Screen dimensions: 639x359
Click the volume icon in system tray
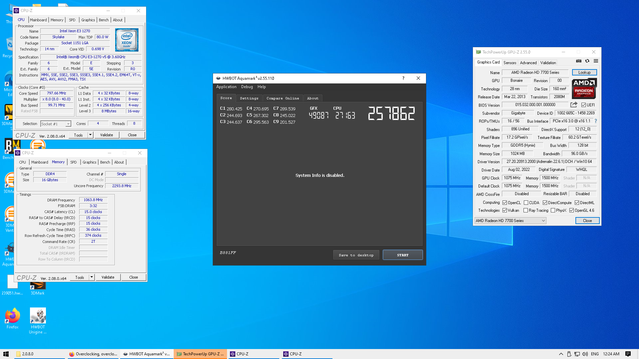585,354
